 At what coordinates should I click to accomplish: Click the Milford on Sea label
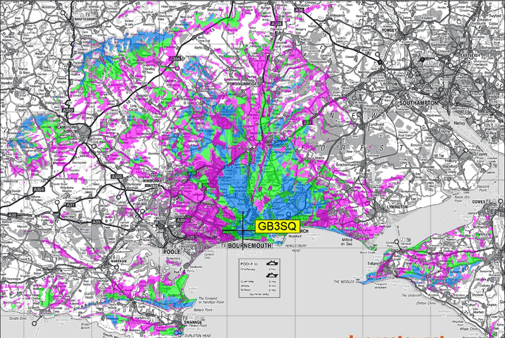pos(347,242)
